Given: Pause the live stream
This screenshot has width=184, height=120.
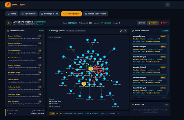Looking at the screenshot, I should [142, 23].
